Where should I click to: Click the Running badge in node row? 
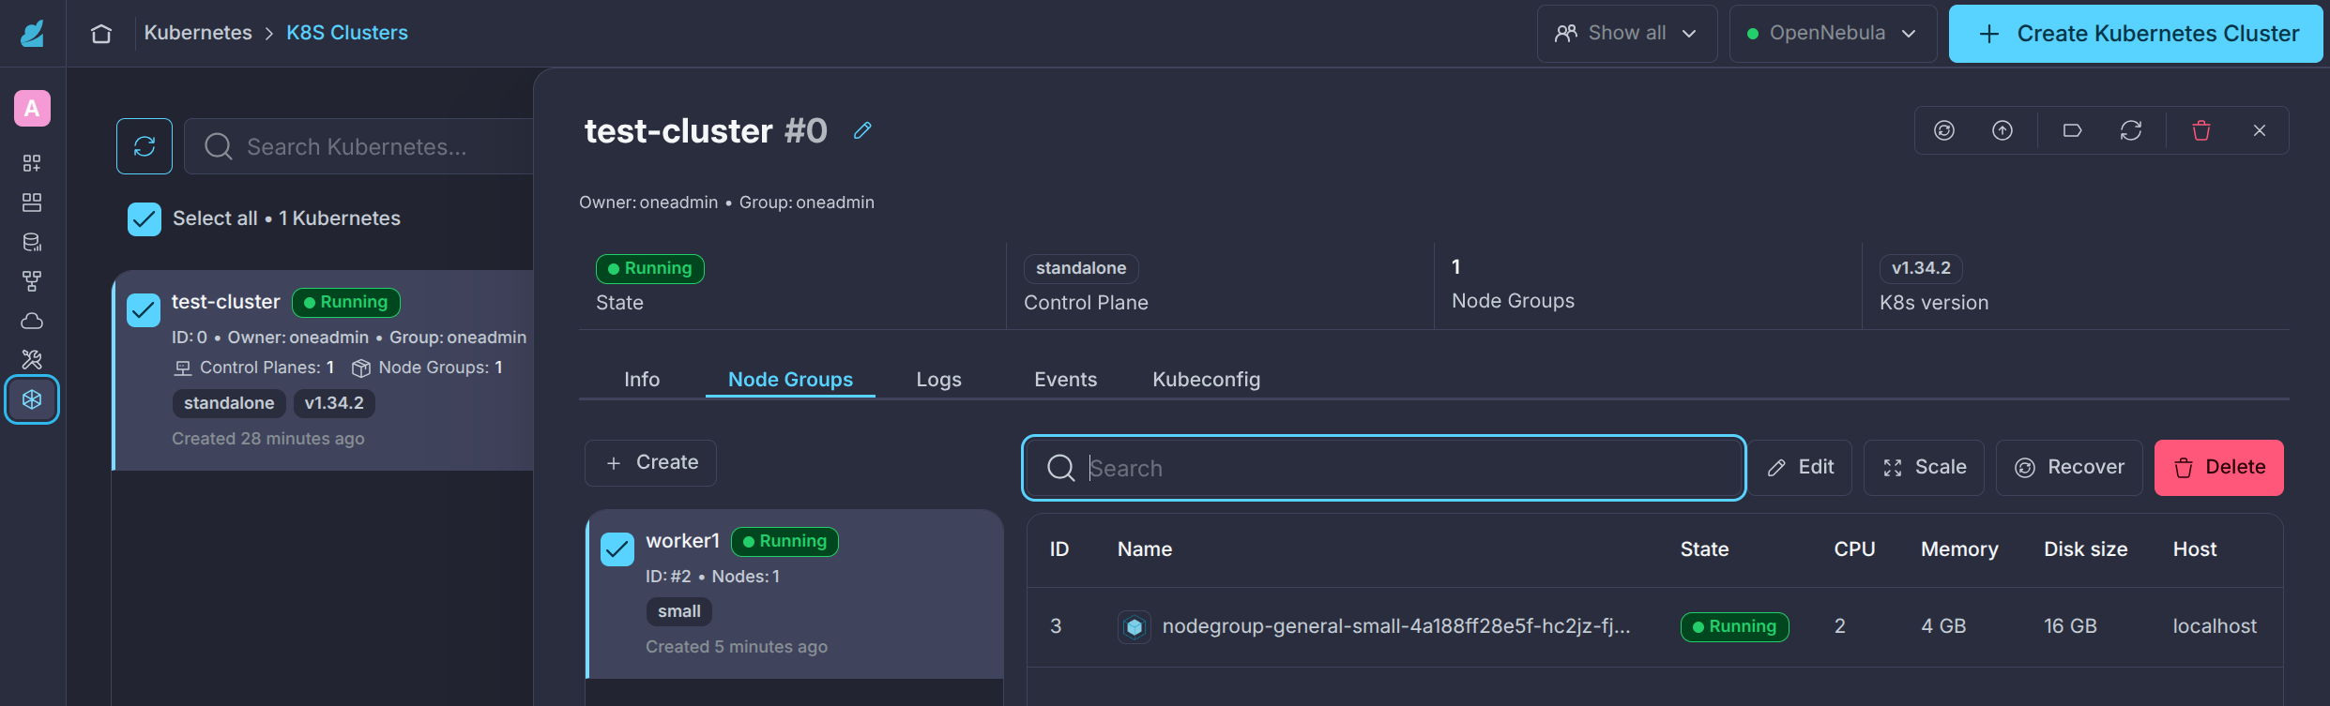[x=1734, y=626]
